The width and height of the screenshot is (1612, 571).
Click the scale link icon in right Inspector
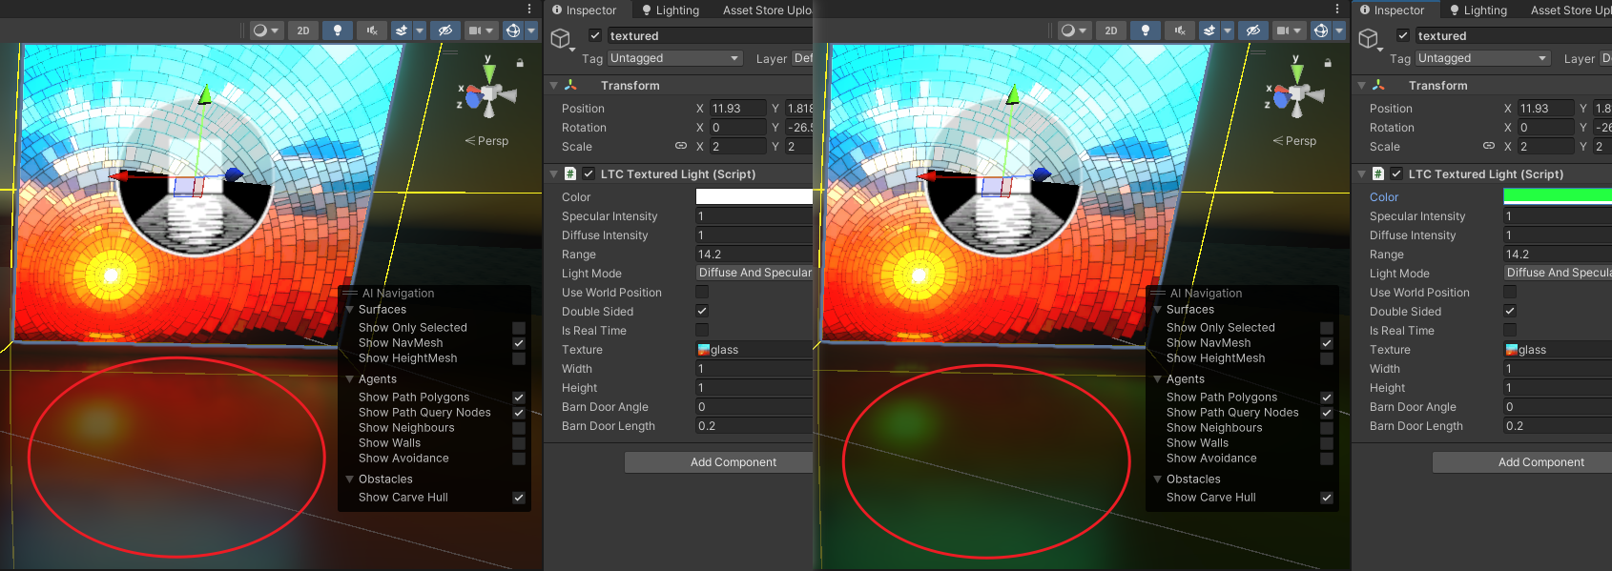1489,146
